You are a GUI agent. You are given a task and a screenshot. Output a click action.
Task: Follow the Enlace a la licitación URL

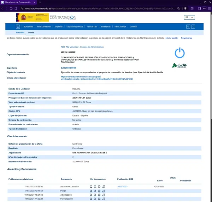point(97,78)
